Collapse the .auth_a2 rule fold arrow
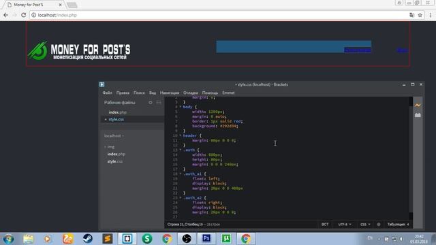Screen dimensions: 436x245 [x=180, y=198]
